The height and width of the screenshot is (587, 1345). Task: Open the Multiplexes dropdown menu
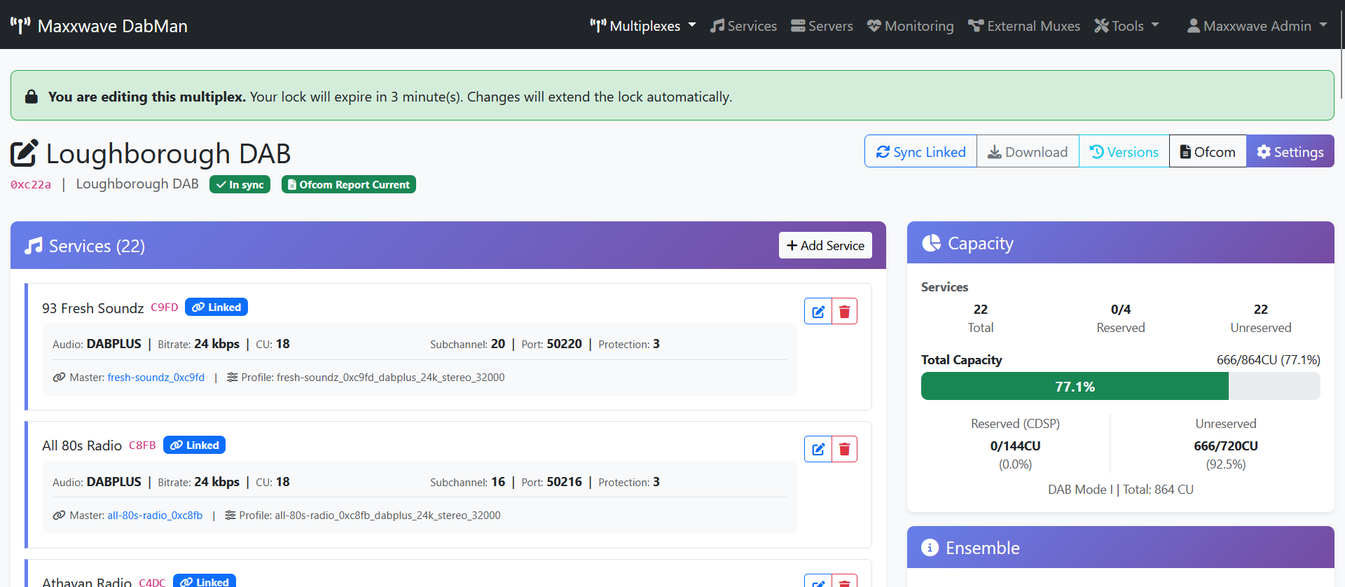coord(642,26)
